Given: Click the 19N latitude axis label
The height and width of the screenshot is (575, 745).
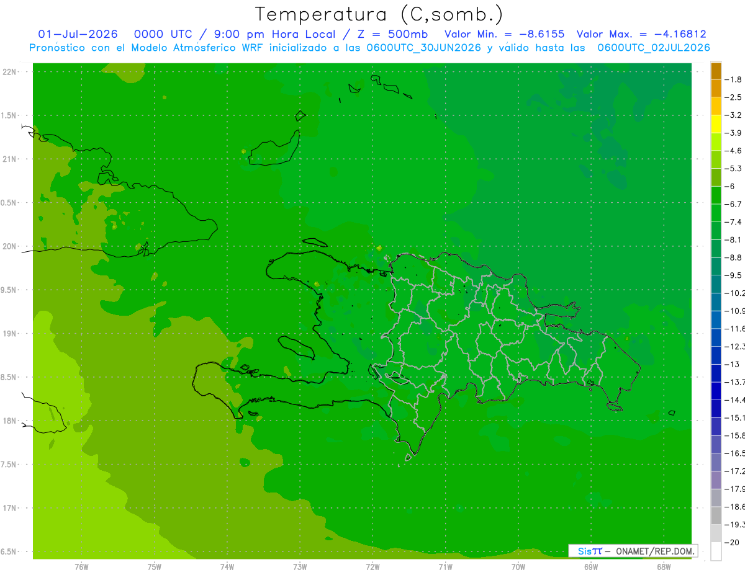Looking at the screenshot, I should coord(10,334).
